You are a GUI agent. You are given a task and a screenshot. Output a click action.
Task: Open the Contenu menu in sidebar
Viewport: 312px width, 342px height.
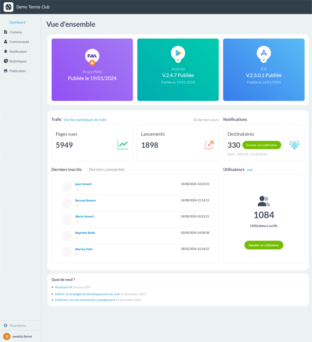[x=16, y=32]
